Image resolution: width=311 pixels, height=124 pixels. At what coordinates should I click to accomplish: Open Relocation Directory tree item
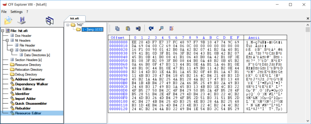coord(29,69)
